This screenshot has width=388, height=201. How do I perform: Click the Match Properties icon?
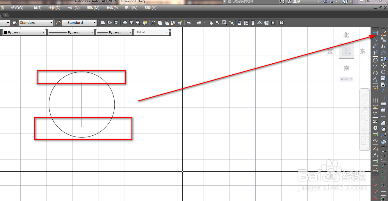coord(174,23)
